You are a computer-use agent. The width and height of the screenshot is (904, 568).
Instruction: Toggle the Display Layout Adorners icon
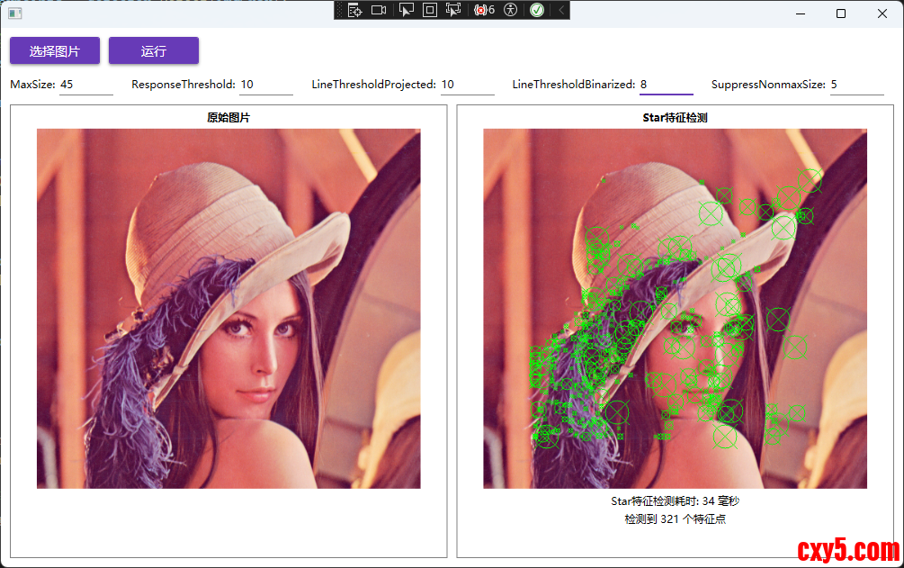pyautogui.click(x=430, y=10)
